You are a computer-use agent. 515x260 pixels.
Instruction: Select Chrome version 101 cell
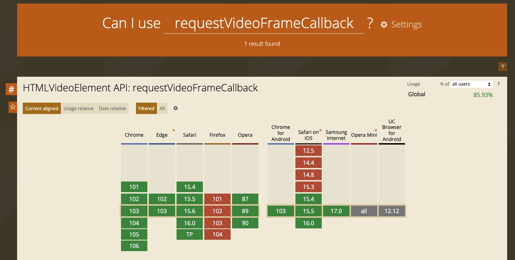(134, 187)
